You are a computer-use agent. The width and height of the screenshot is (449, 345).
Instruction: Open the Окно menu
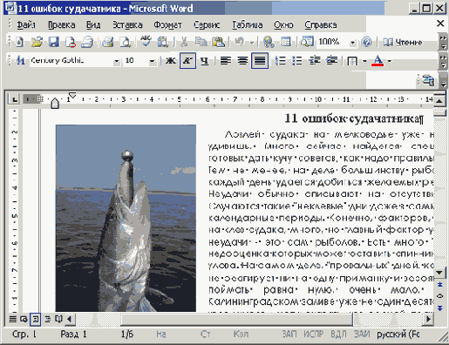(283, 25)
